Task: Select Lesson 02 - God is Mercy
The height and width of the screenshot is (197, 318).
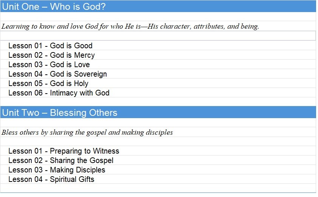Action: pyautogui.click(x=51, y=55)
